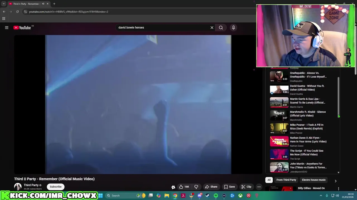Mute the tab via speaker icon
The image size is (357, 200).
click(43, 4)
